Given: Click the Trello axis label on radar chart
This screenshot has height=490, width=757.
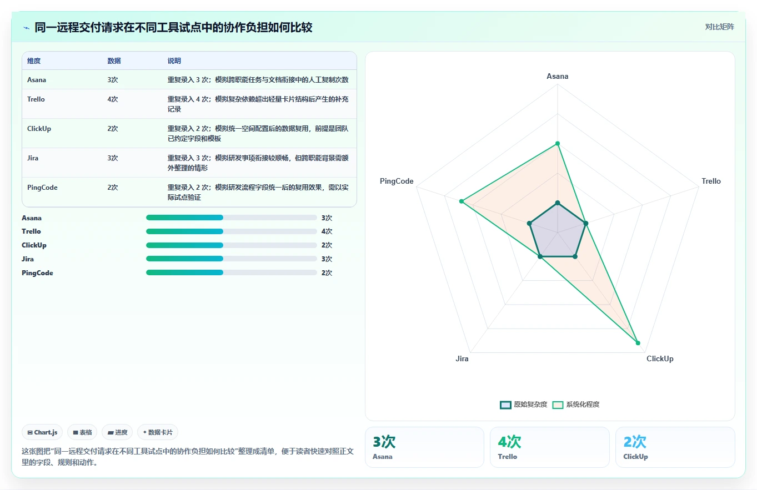Looking at the screenshot, I should pos(711,181).
